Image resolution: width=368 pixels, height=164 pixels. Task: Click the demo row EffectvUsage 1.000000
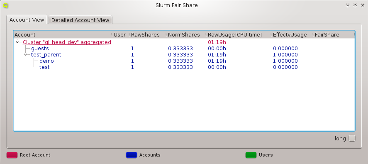click(285, 61)
